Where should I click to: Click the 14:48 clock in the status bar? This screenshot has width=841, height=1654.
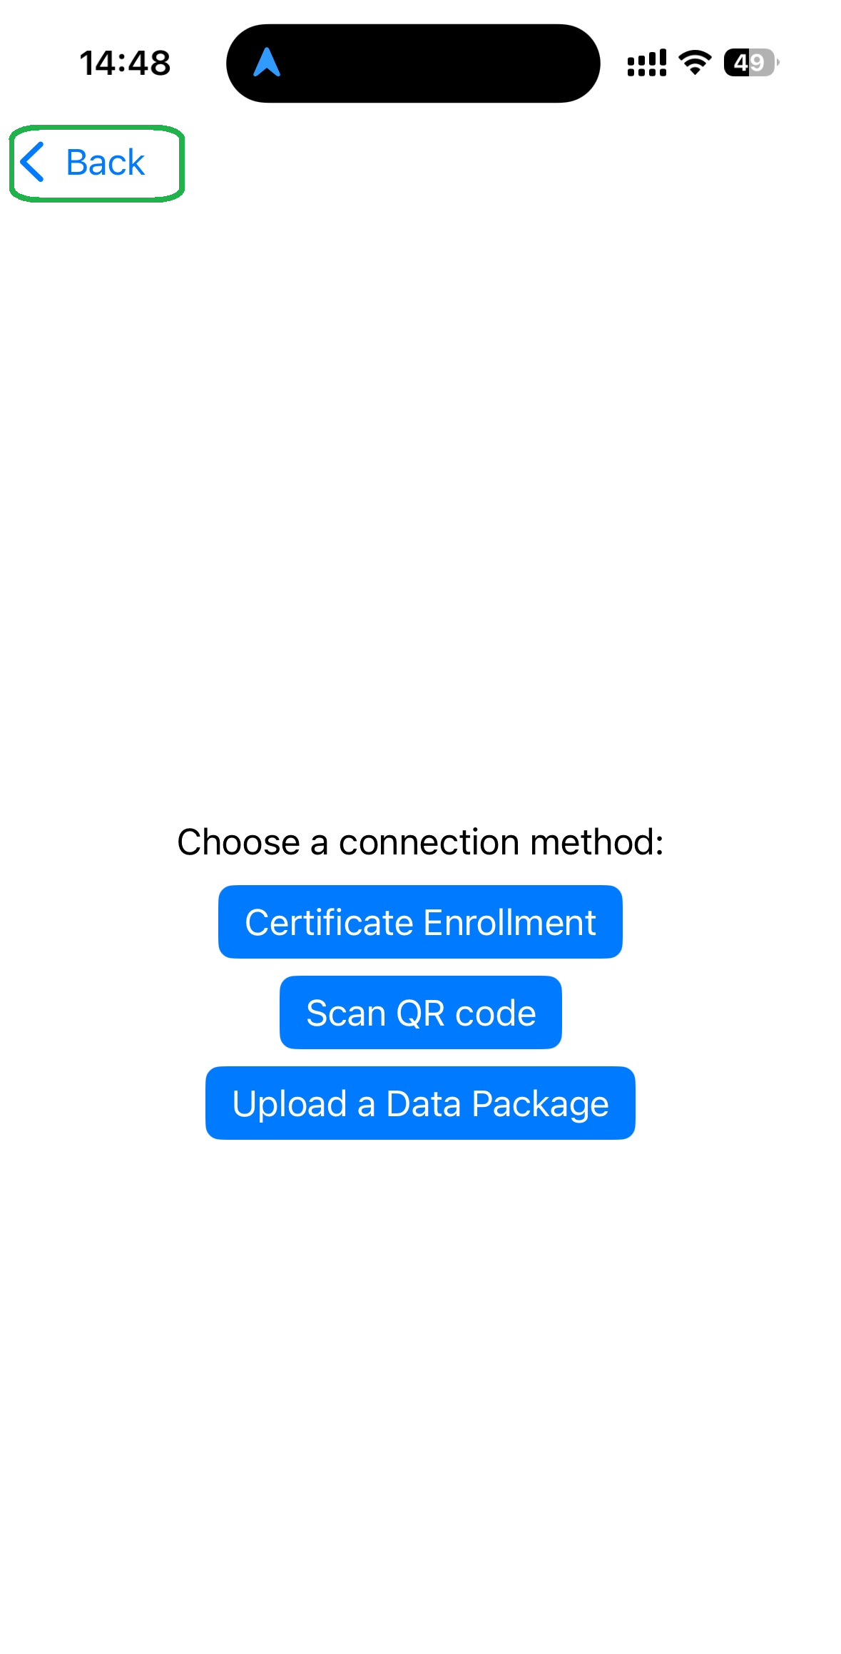coord(125,63)
